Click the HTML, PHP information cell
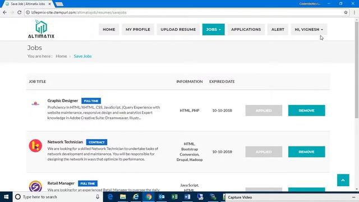 click(x=190, y=111)
